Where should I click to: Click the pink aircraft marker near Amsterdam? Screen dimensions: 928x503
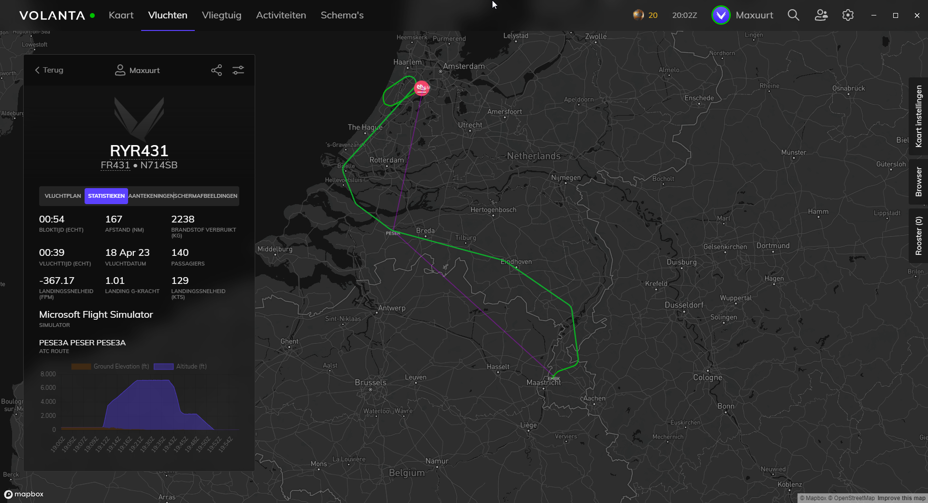pos(421,88)
